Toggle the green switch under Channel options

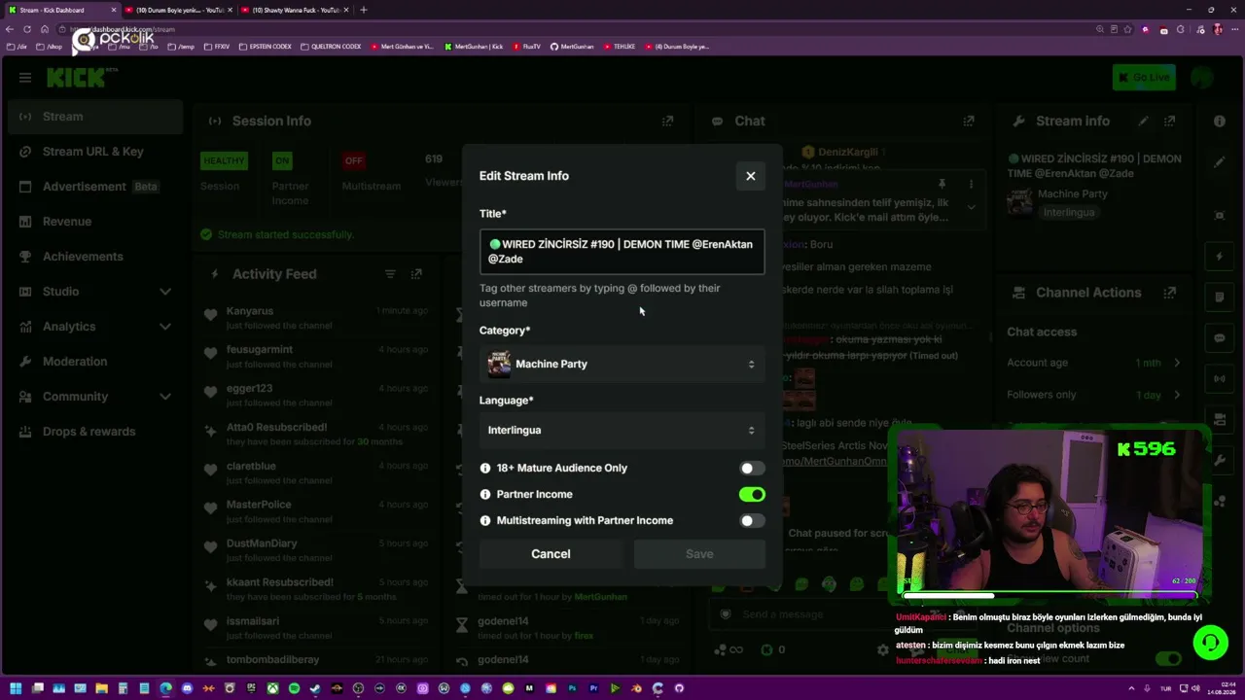tap(1168, 659)
